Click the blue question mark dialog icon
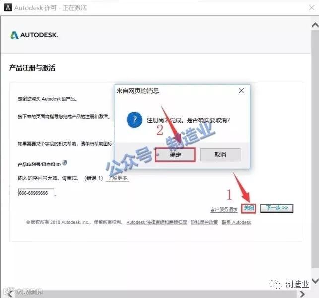This screenshot has width=319, height=298. click(134, 120)
